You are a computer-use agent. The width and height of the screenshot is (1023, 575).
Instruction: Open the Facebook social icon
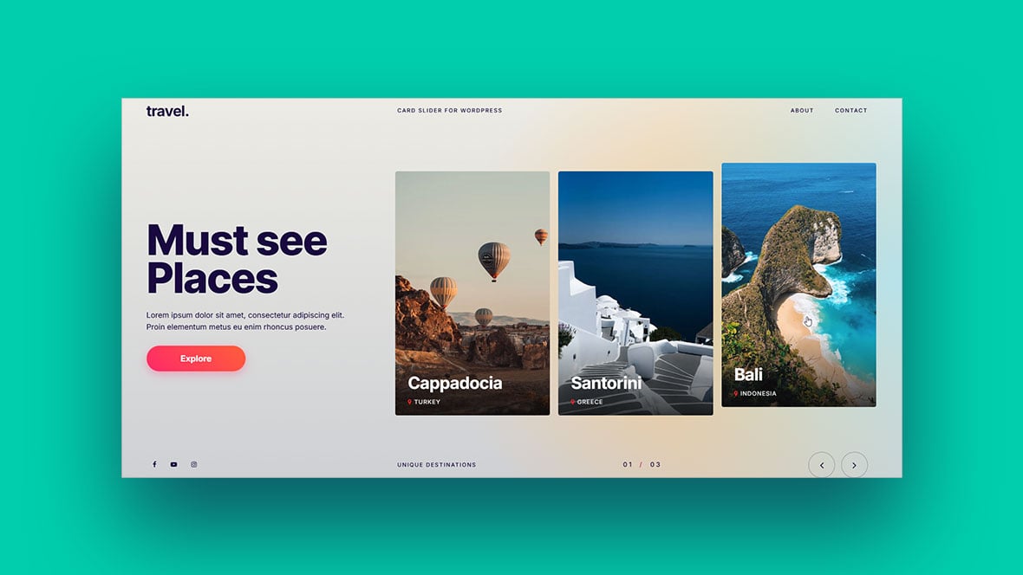[x=154, y=465]
